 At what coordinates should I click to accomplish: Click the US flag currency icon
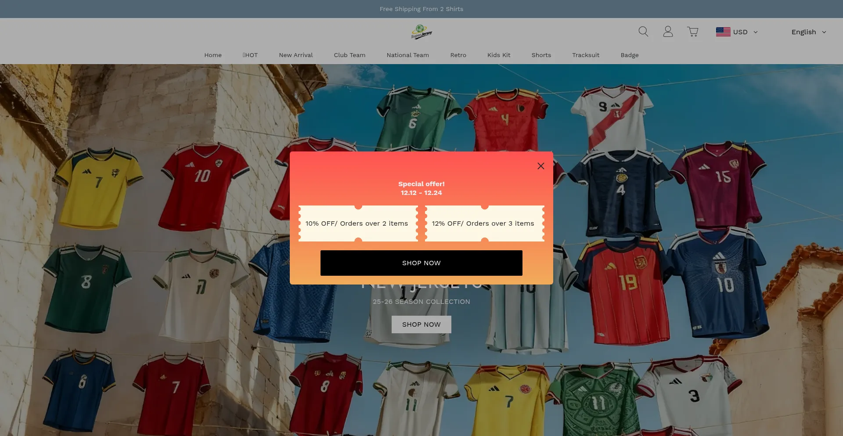point(723,32)
